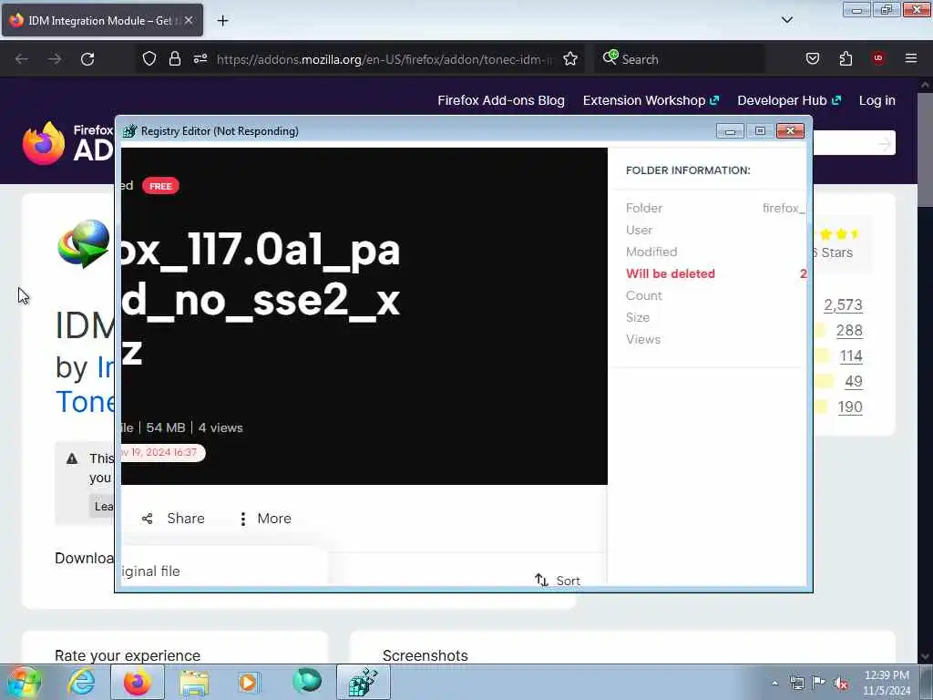Click the Firefox back arrow button
Image resolution: width=933 pixels, height=700 pixels.
click(22, 59)
